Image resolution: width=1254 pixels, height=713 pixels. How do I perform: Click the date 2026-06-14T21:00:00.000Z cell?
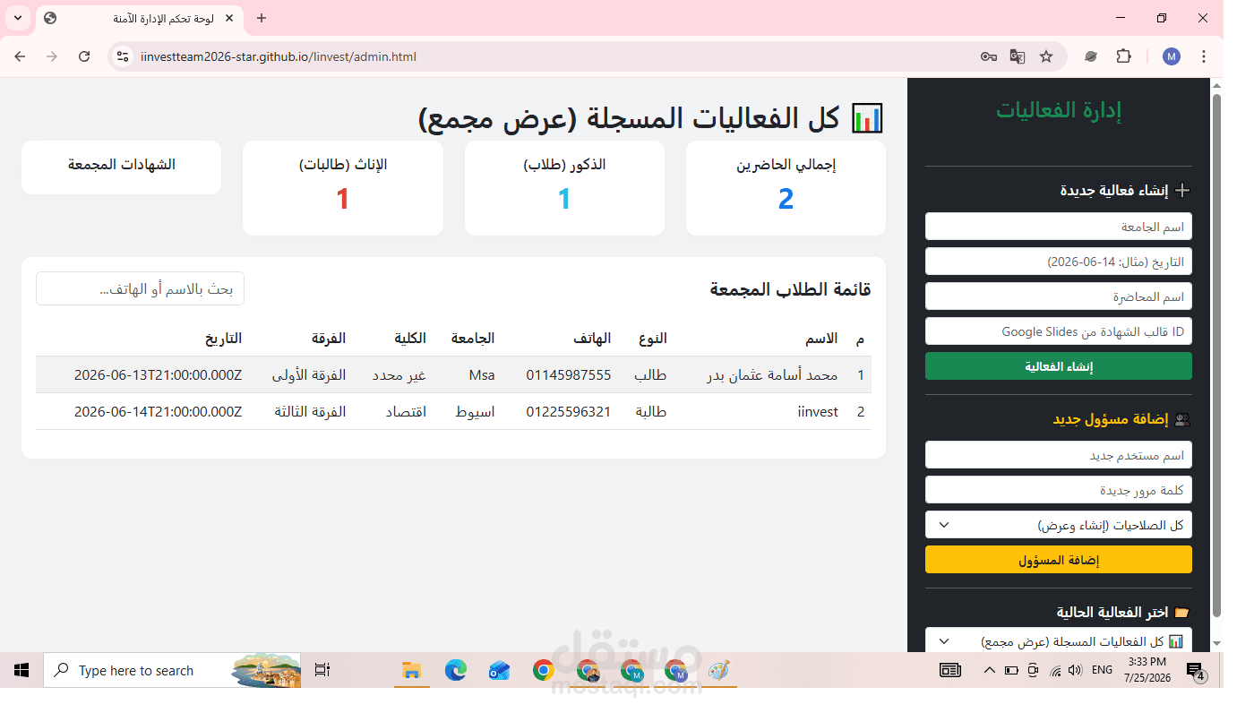(x=158, y=412)
